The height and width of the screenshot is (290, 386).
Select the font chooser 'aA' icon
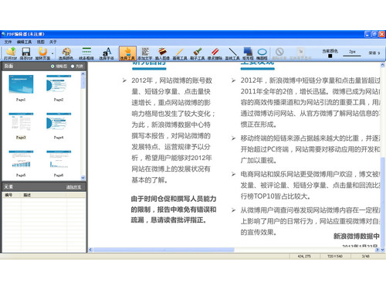(x=107, y=53)
